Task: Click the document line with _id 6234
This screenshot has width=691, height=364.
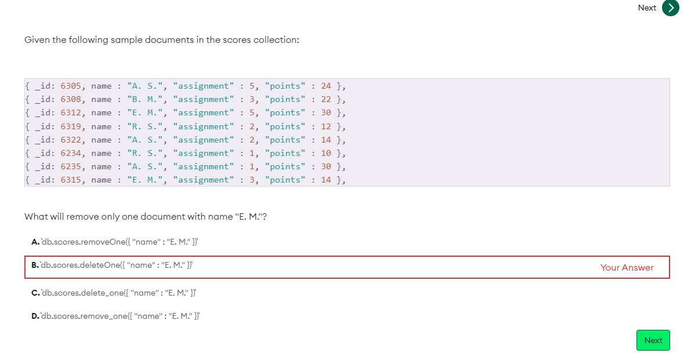Action: (186, 153)
